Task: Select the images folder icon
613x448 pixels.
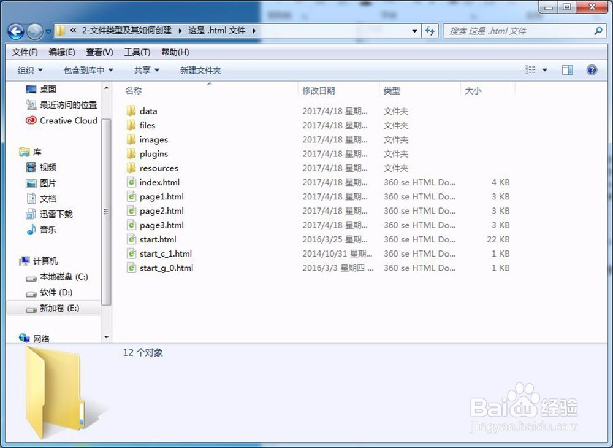Action: [131, 139]
